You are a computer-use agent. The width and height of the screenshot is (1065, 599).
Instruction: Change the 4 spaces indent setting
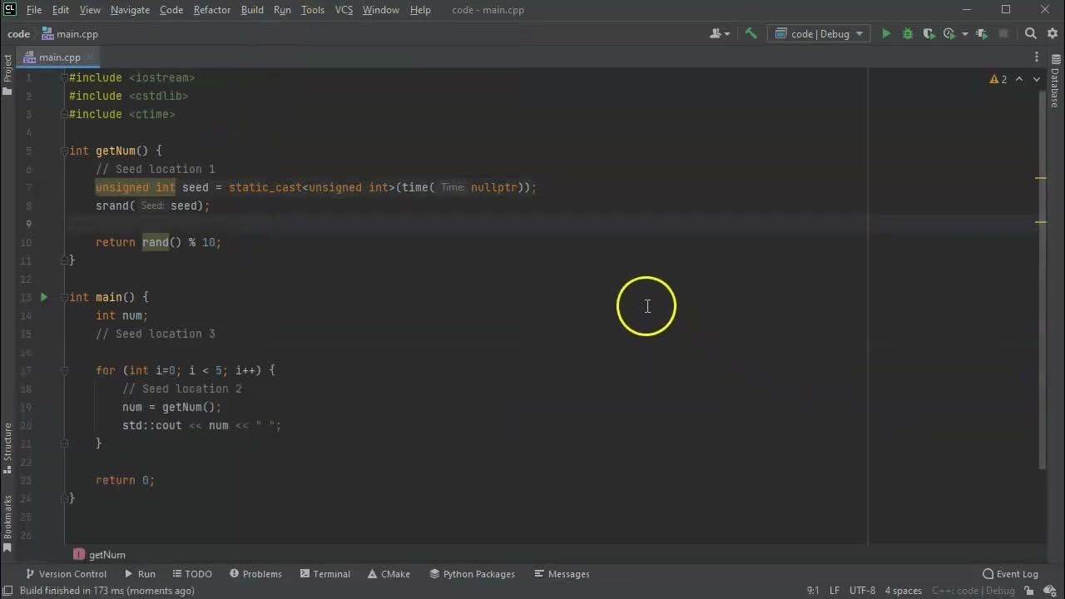903,591
